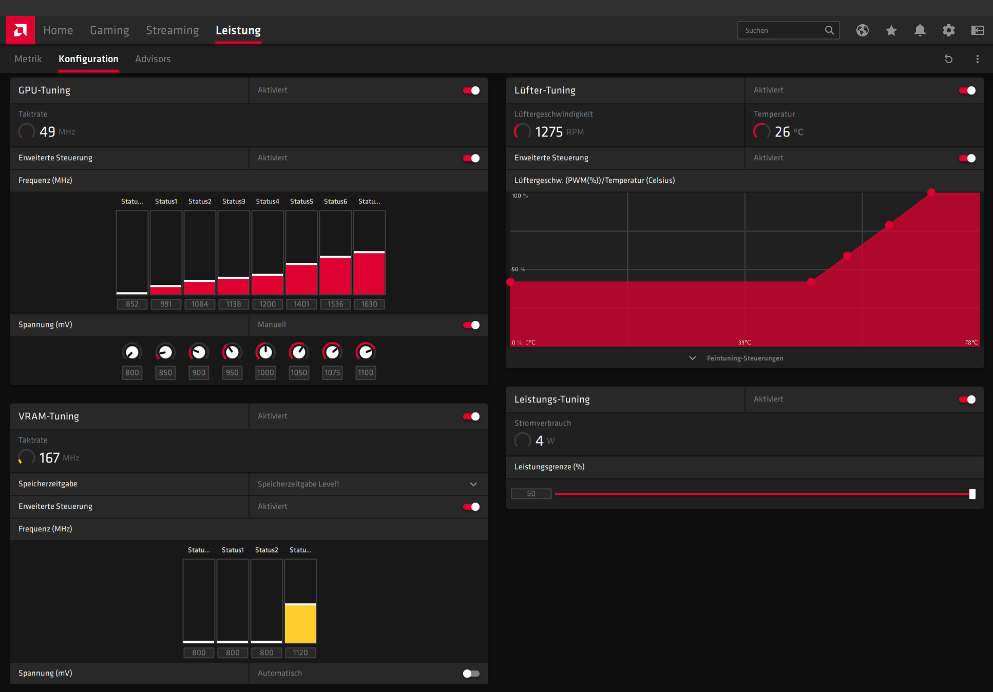This screenshot has width=993, height=692.
Task: Select the Leistung tab
Action: pos(238,30)
